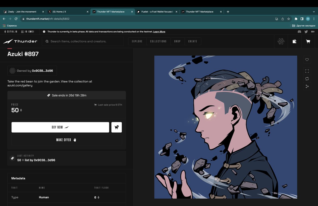Image resolution: width=318 pixels, height=206 pixels.
Task: Click the Azuki NFT artwork image
Action: (x=226, y=127)
